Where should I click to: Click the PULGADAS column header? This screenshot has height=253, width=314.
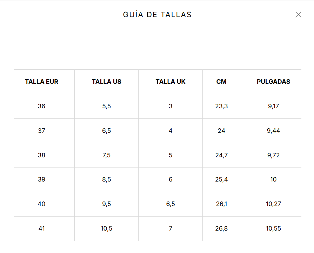[273, 82]
